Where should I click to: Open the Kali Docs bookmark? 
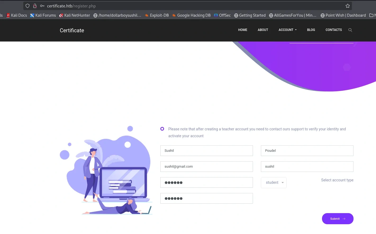(x=16, y=15)
